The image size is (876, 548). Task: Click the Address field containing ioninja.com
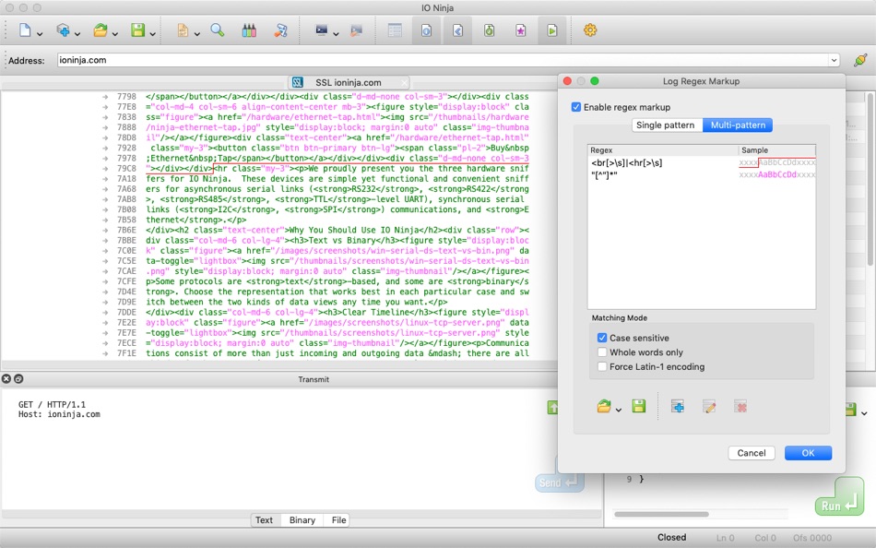pyautogui.click(x=443, y=60)
